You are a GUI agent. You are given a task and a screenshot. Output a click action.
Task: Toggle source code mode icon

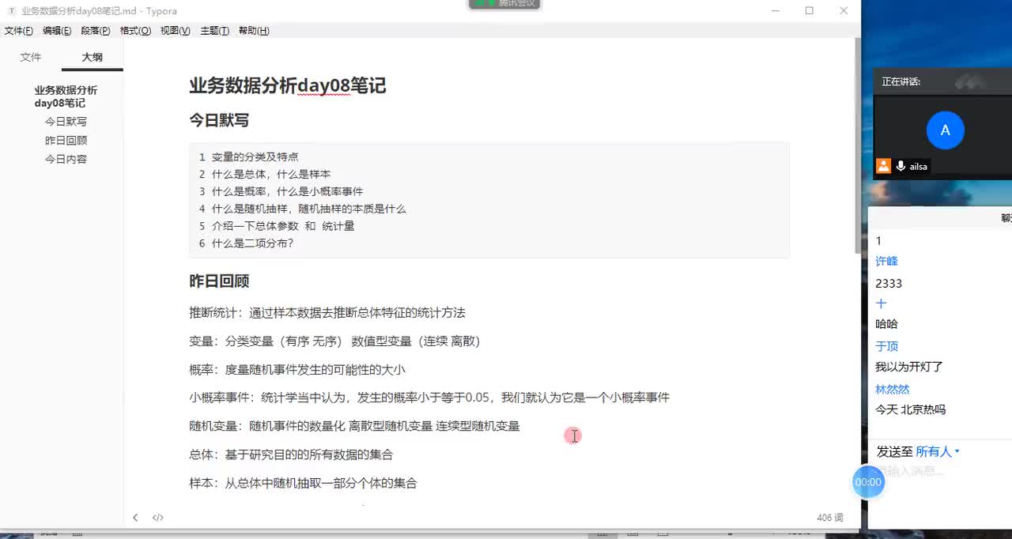(158, 518)
